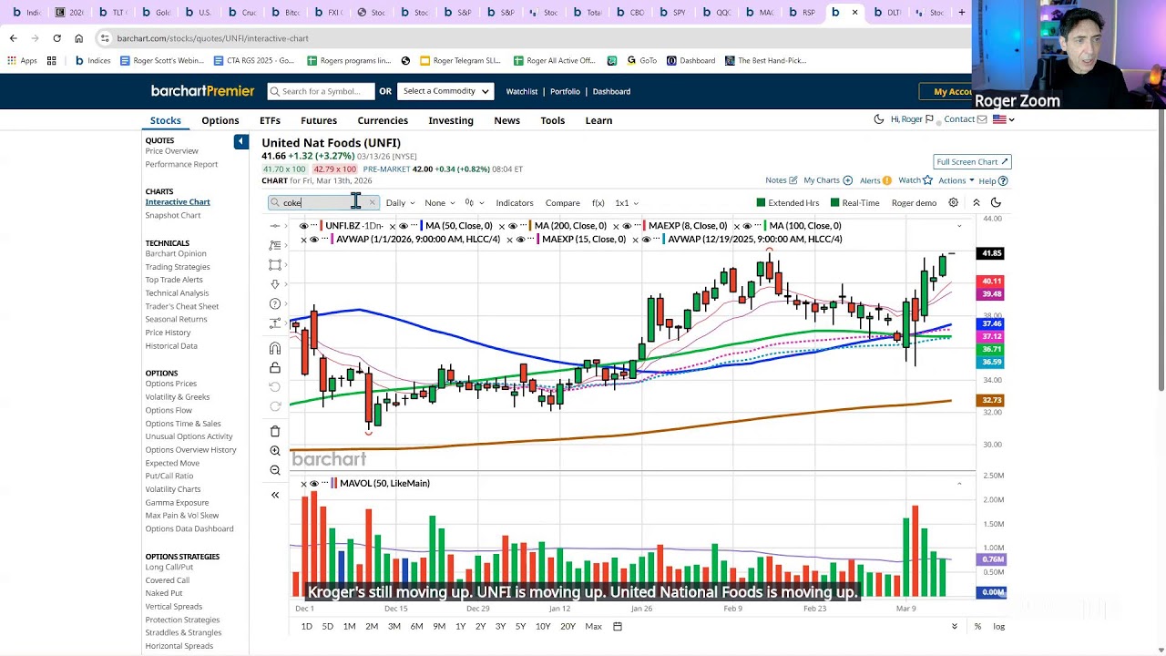Collapse drawing toolbar with double arrows
Screen dimensions: 1166x656
pos(275,495)
